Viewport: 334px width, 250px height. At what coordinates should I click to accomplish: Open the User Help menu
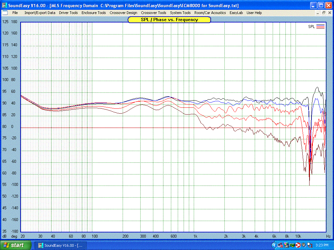pyautogui.click(x=254, y=13)
